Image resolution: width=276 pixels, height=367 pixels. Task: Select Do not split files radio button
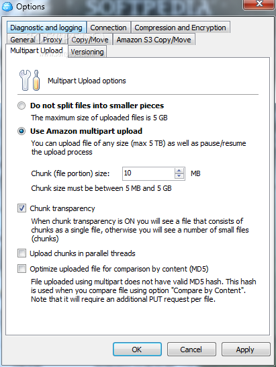(21, 106)
